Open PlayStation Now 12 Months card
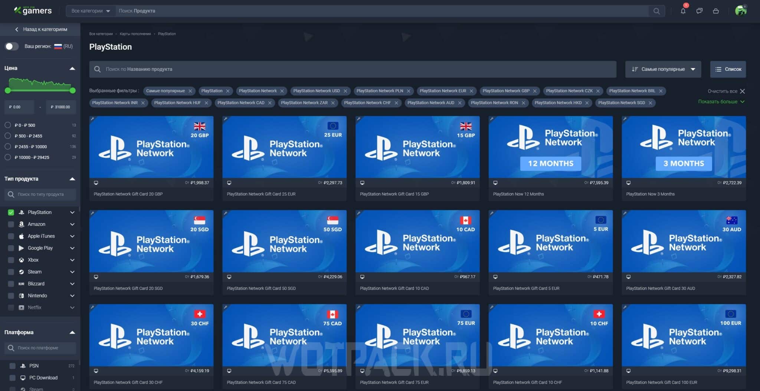Image resolution: width=760 pixels, height=391 pixels. [550, 158]
